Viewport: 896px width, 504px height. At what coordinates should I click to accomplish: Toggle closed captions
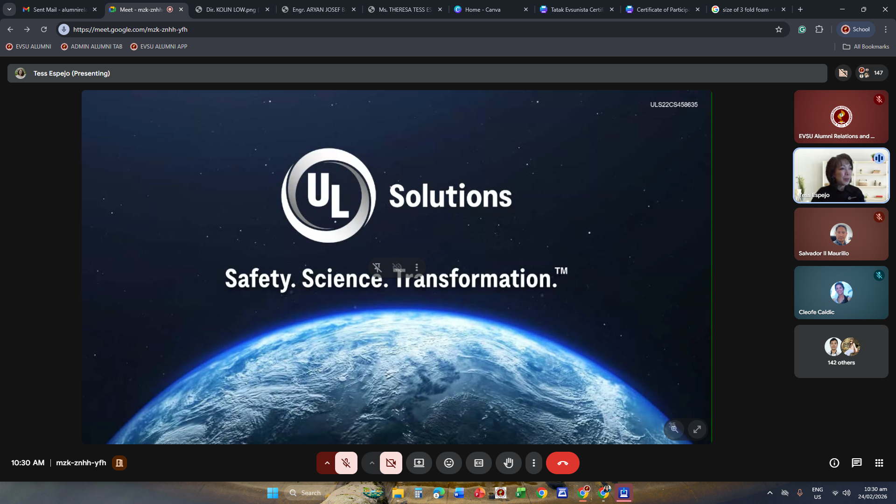point(478,463)
